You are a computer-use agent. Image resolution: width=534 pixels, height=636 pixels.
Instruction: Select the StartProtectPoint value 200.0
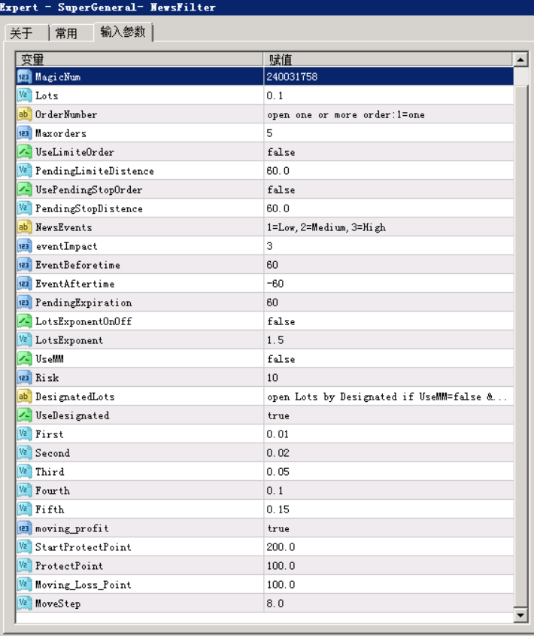pyautogui.click(x=281, y=546)
